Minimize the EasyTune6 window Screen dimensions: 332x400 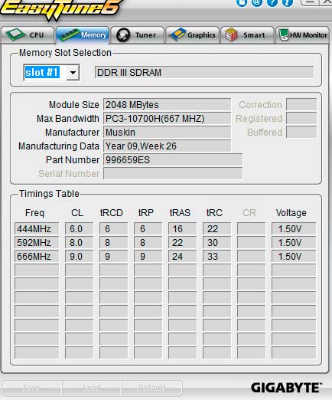click(310, 2)
